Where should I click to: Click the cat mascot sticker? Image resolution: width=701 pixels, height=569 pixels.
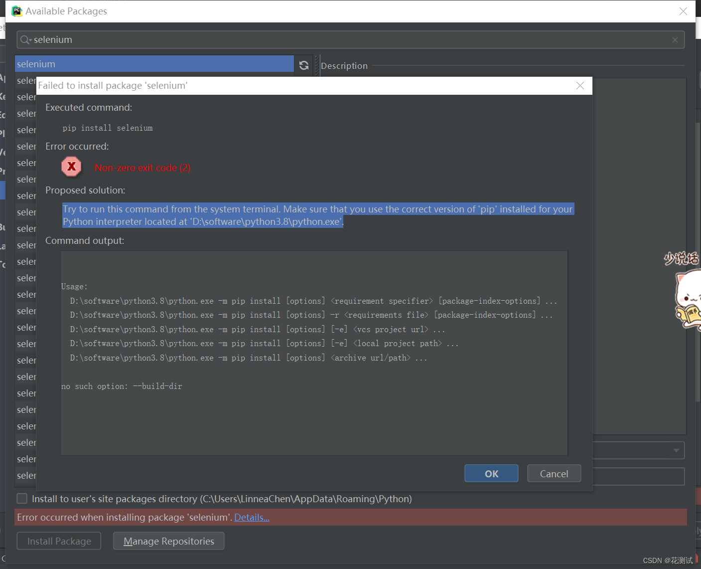pos(688,299)
